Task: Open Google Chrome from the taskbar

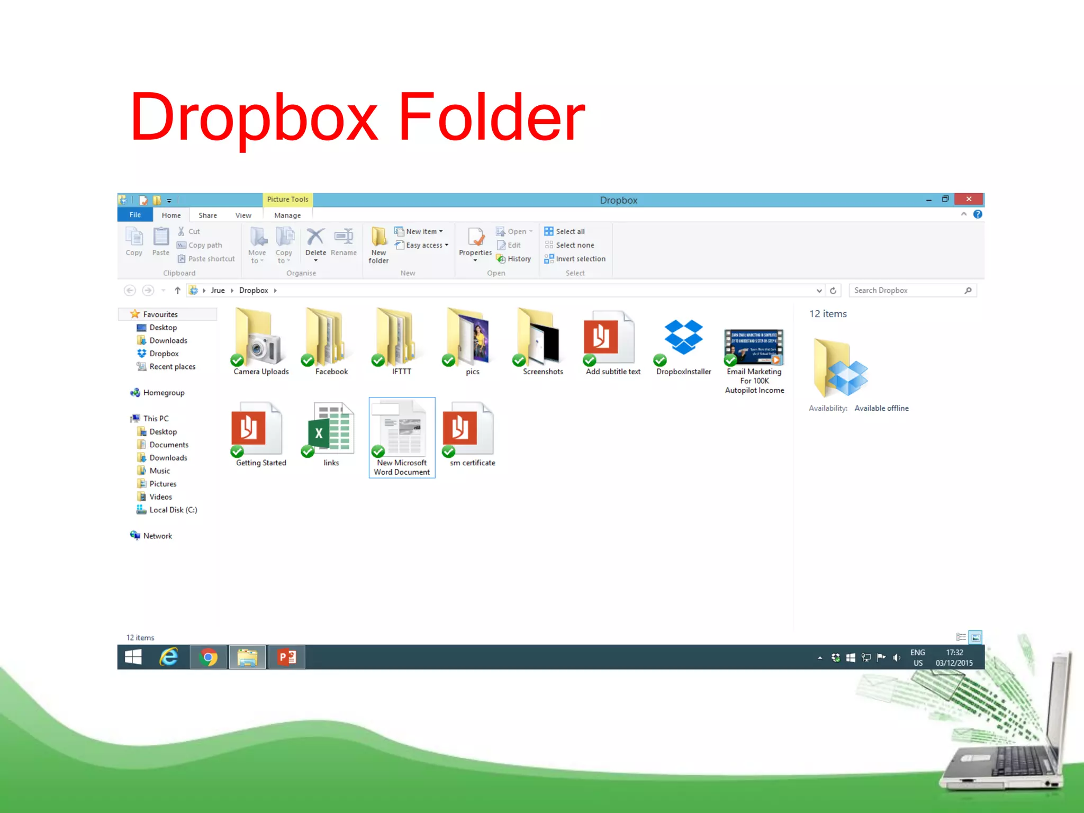Action: click(208, 657)
